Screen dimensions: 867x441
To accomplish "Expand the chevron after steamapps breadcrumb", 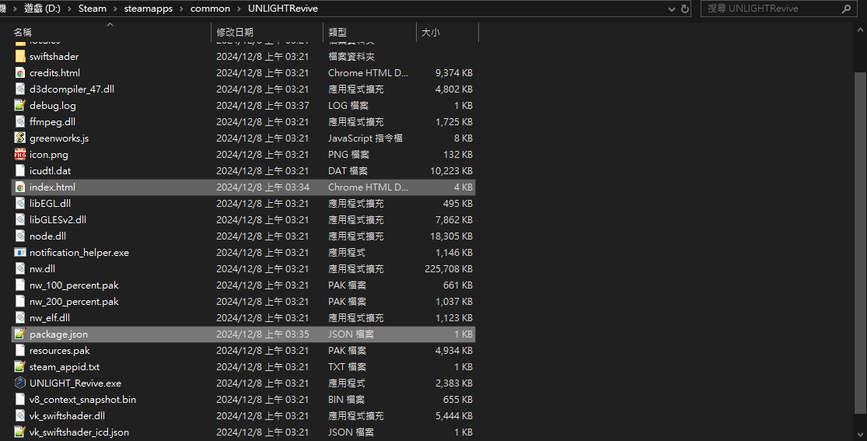I will tap(182, 9).
